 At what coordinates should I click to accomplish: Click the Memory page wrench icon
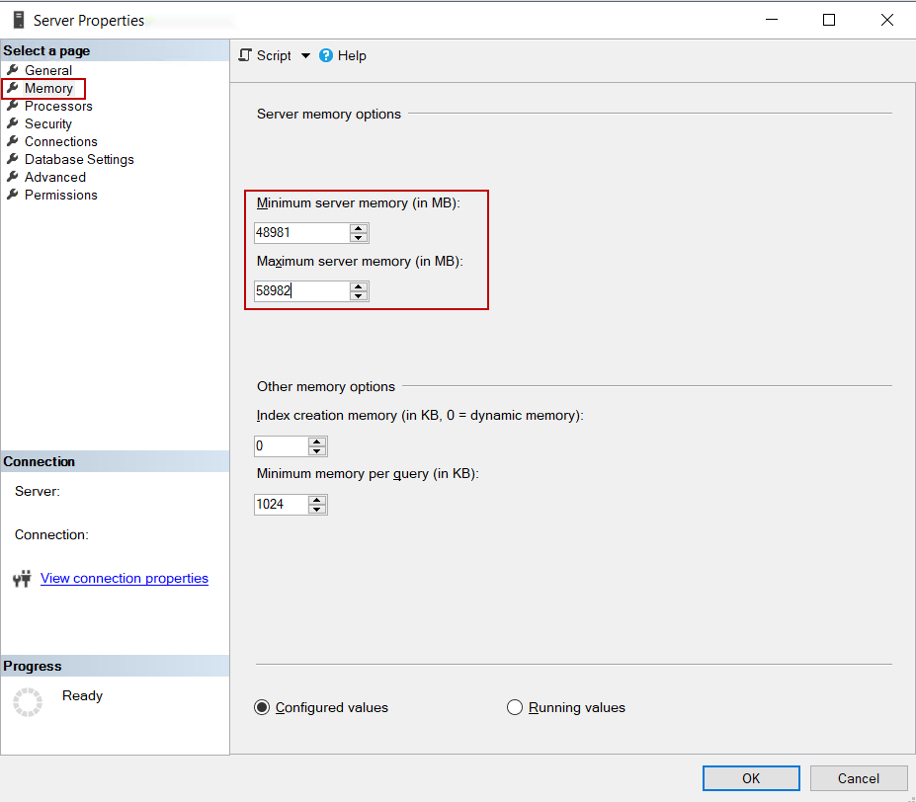13,88
